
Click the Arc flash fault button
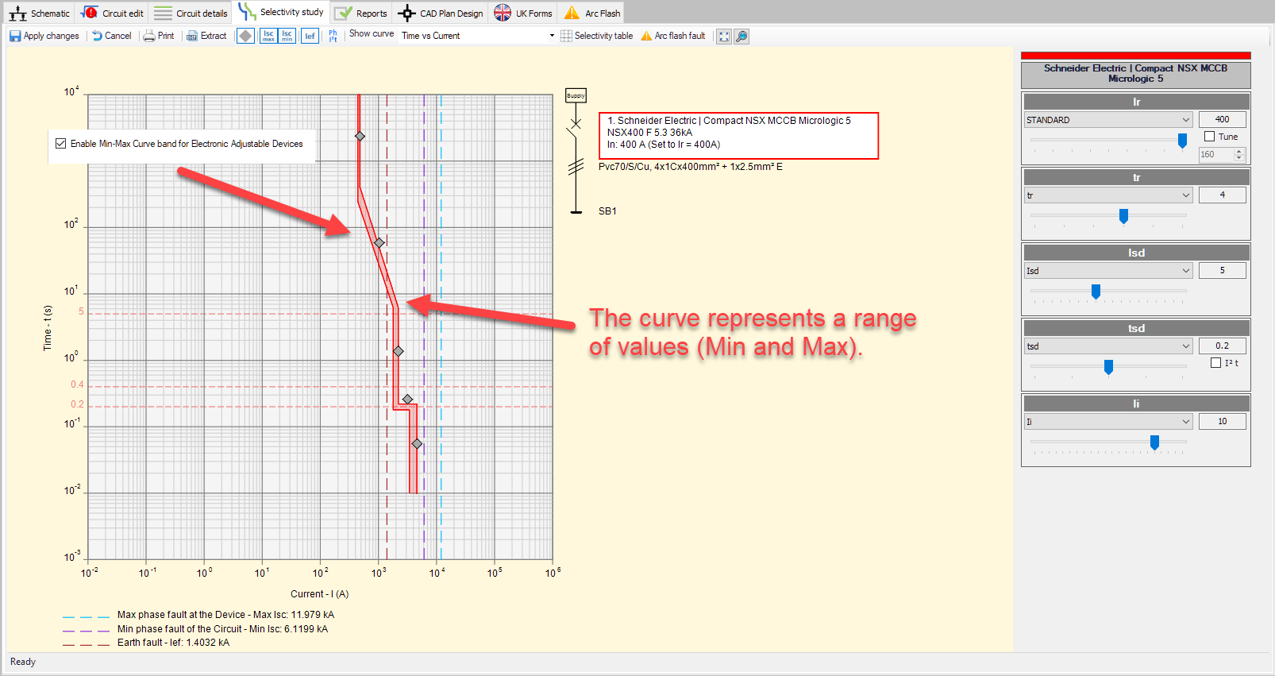click(673, 36)
